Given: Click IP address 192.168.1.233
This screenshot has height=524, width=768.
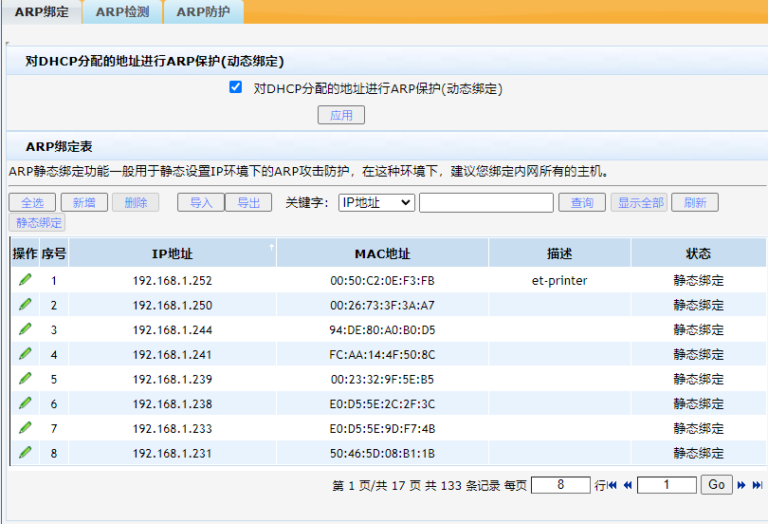Looking at the screenshot, I should [x=173, y=428].
